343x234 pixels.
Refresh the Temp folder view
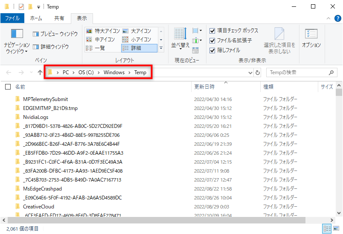click(258, 72)
